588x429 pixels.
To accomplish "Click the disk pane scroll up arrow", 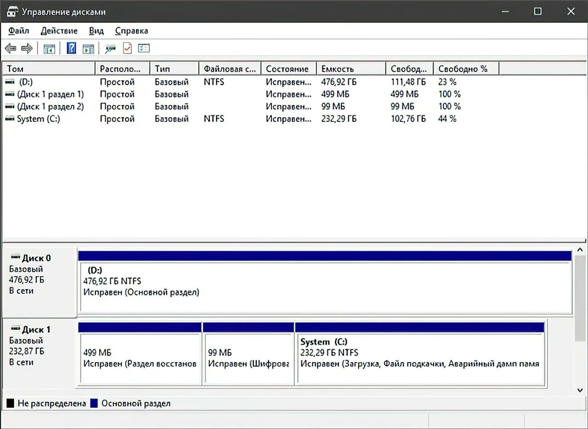I will 580,250.
